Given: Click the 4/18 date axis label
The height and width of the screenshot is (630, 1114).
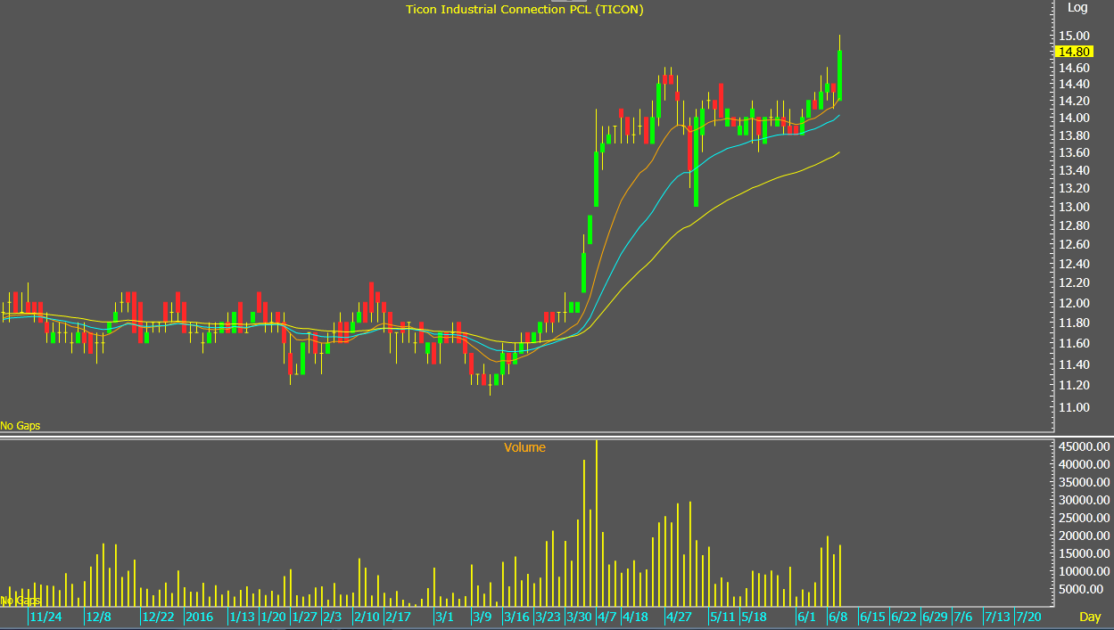Looking at the screenshot, I should coord(635,617).
